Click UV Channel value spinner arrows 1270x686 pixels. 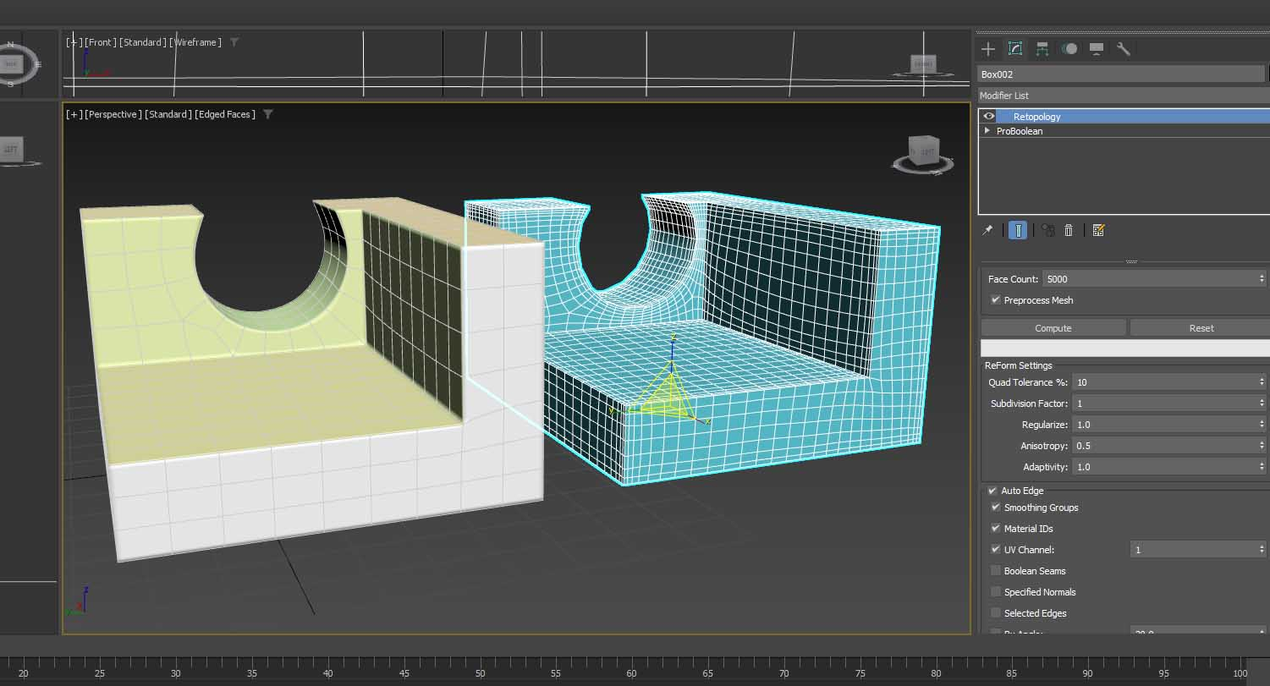[1262, 550]
